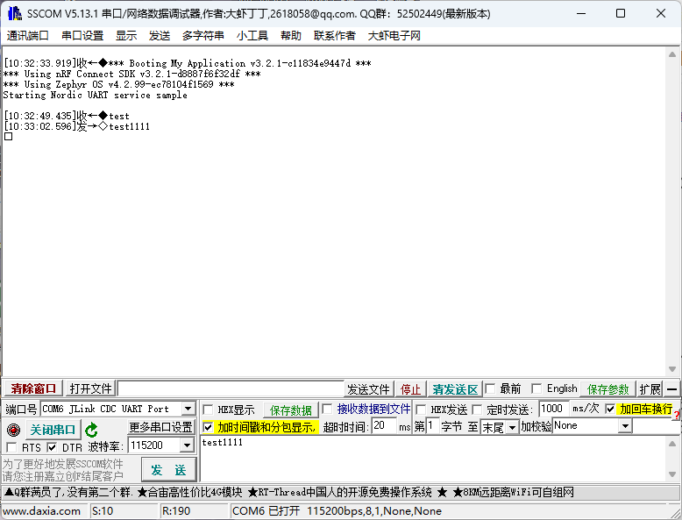The width and height of the screenshot is (682, 520).
Task: Click the 第 1 字节 start byte field
Action: click(x=432, y=426)
